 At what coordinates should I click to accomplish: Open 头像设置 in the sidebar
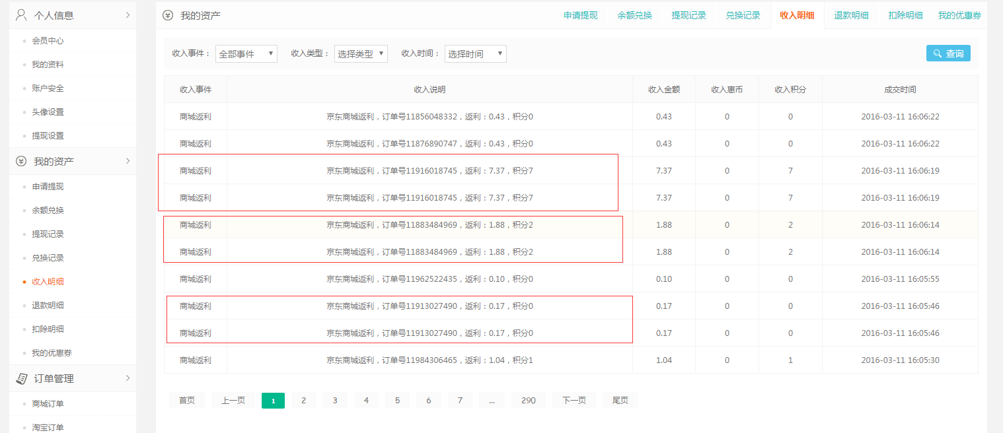pyautogui.click(x=48, y=112)
